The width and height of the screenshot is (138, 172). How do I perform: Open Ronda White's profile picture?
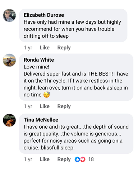click(9, 60)
